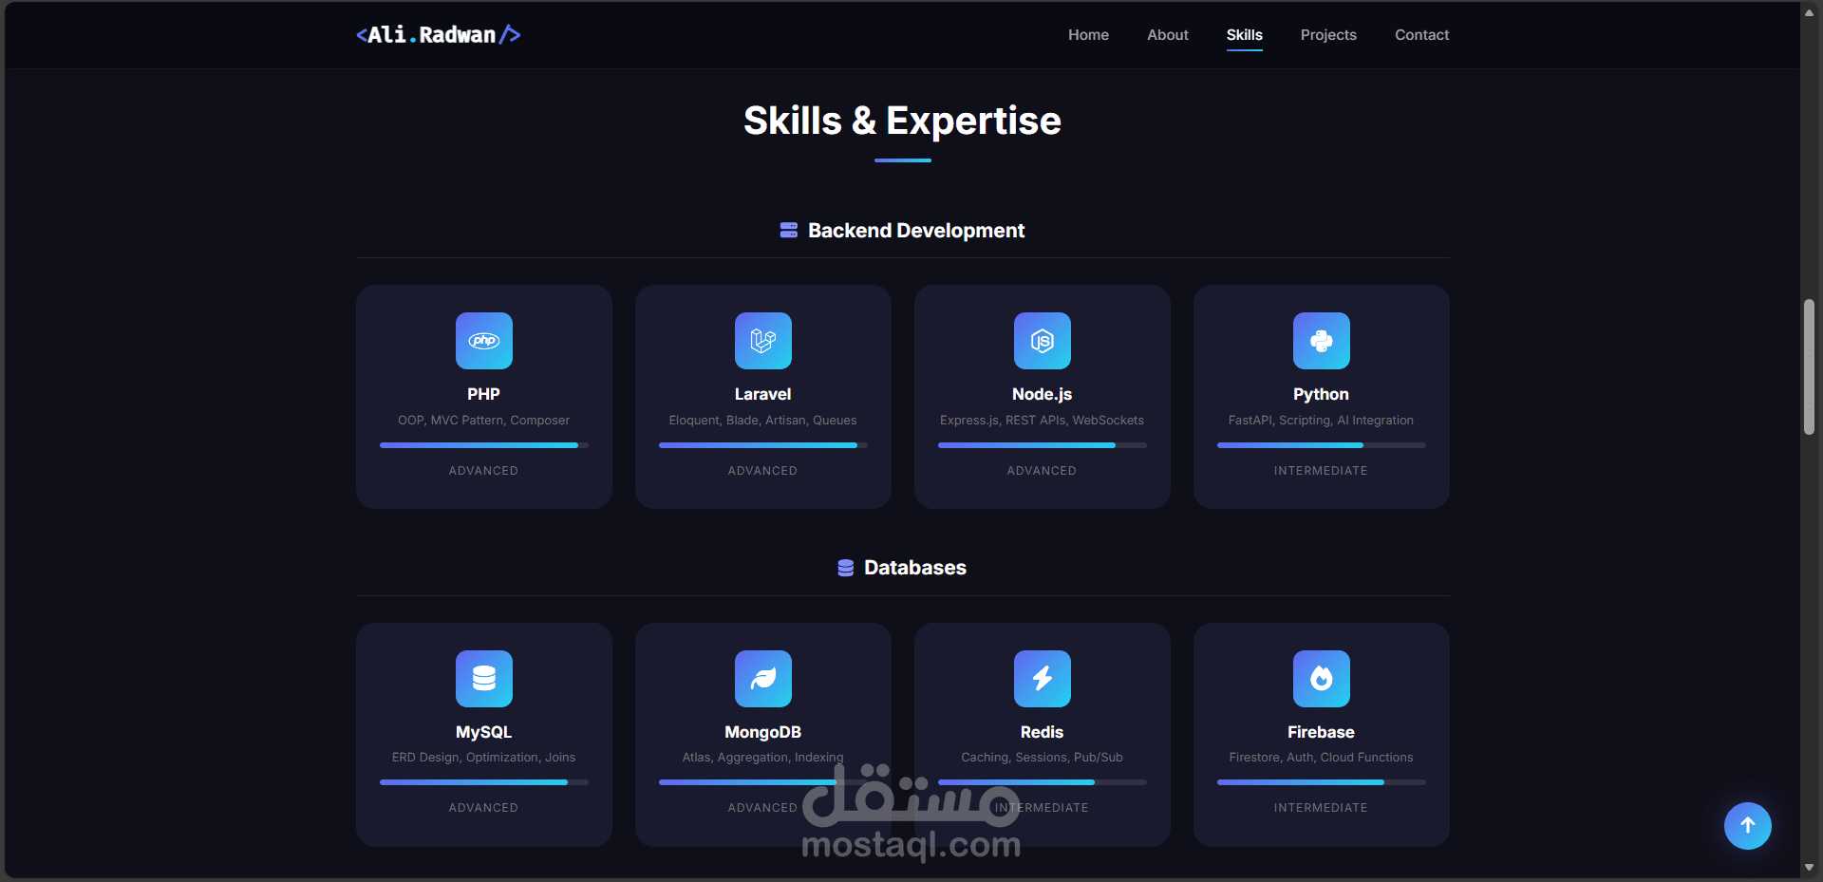
Task: Click the server icon beside Backend Development
Action: pyautogui.click(x=788, y=230)
